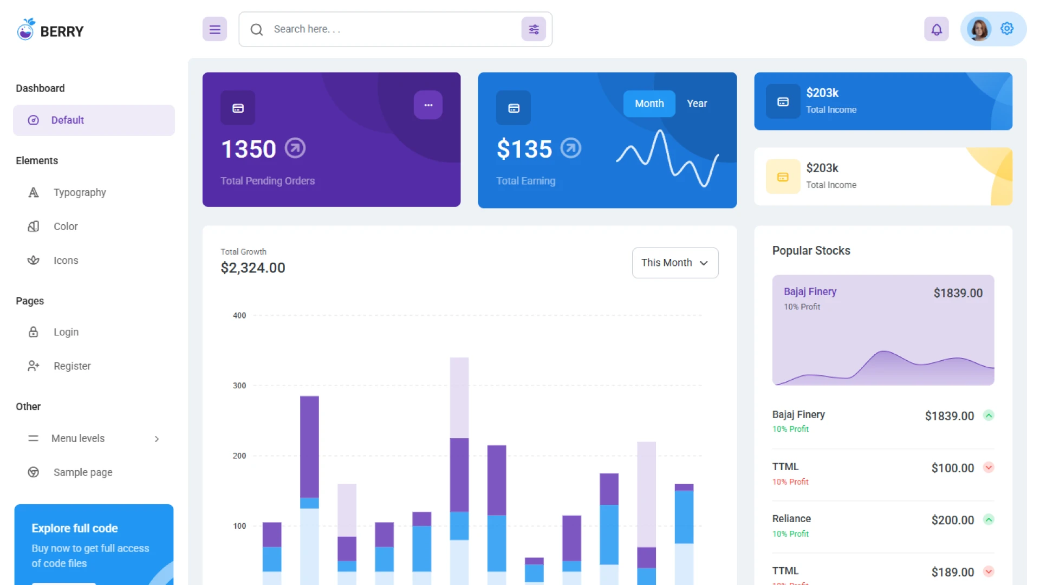This screenshot has width=1040, height=585.
Task: Open the Color menu item
Action: (x=94, y=226)
